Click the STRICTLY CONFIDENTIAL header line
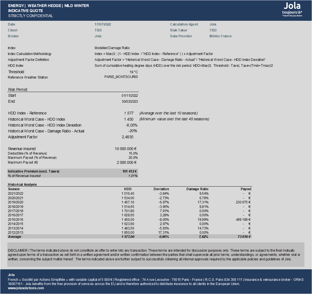Image resolution: width=312 pixels, height=294 pixels. (30, 16)
